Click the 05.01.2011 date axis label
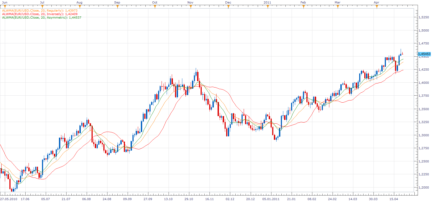This screenshot has height=202, width=433. pos(271,199)
